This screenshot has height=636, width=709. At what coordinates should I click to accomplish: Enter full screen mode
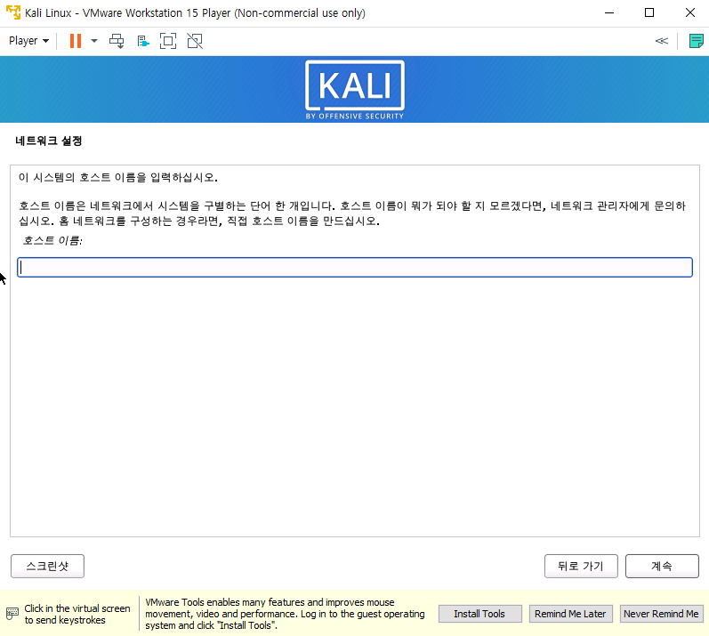(168, 41)
